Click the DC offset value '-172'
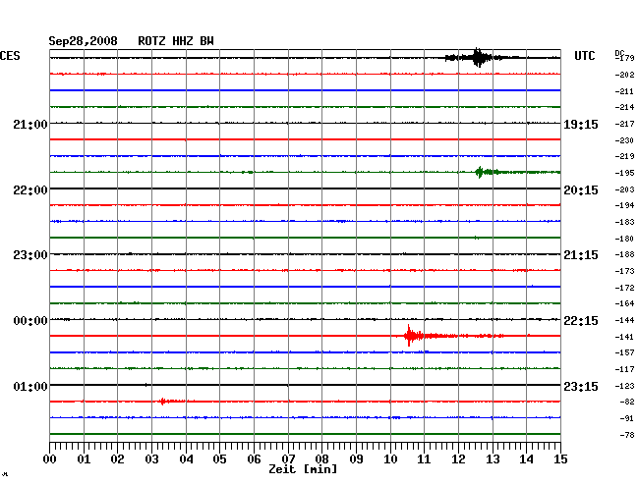This screenshot has width=639, height=485. click(x=624, y=288)
